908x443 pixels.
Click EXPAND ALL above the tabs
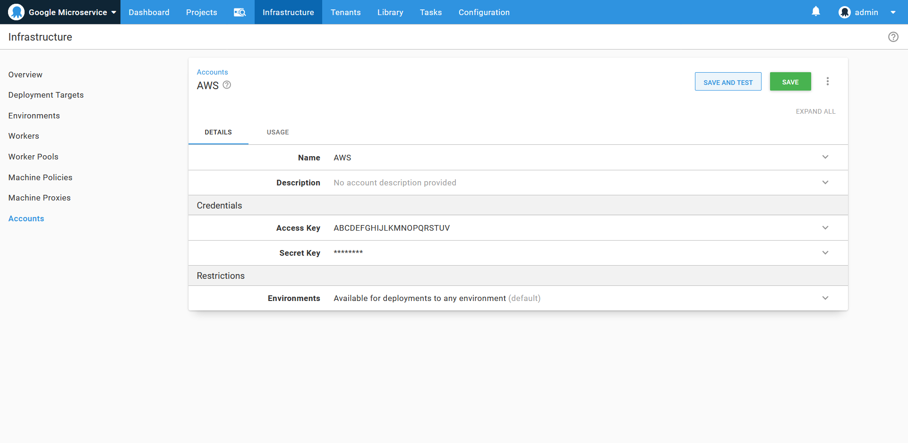coord(815,111)
